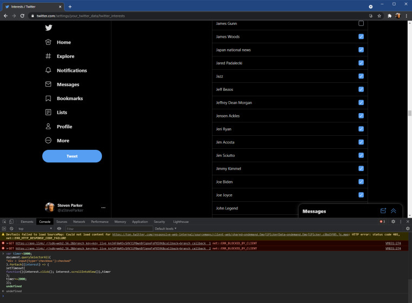Check the James Gunn checkbox
Viewport: 412px width, 303px height.
pos(361,23)
